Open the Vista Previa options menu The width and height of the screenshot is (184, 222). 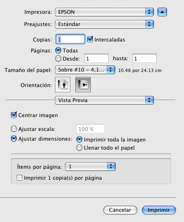tap(104, 100)
